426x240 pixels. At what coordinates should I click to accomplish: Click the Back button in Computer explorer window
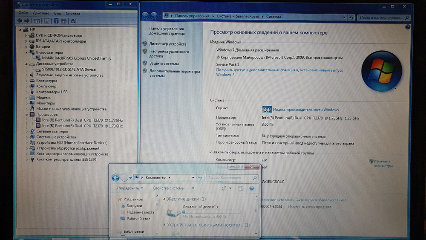tap(115, 177)
